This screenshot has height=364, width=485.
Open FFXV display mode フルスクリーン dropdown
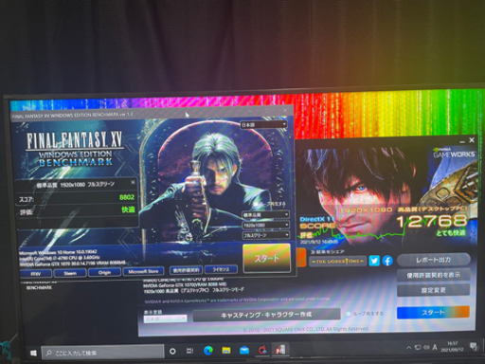(265, 235)
